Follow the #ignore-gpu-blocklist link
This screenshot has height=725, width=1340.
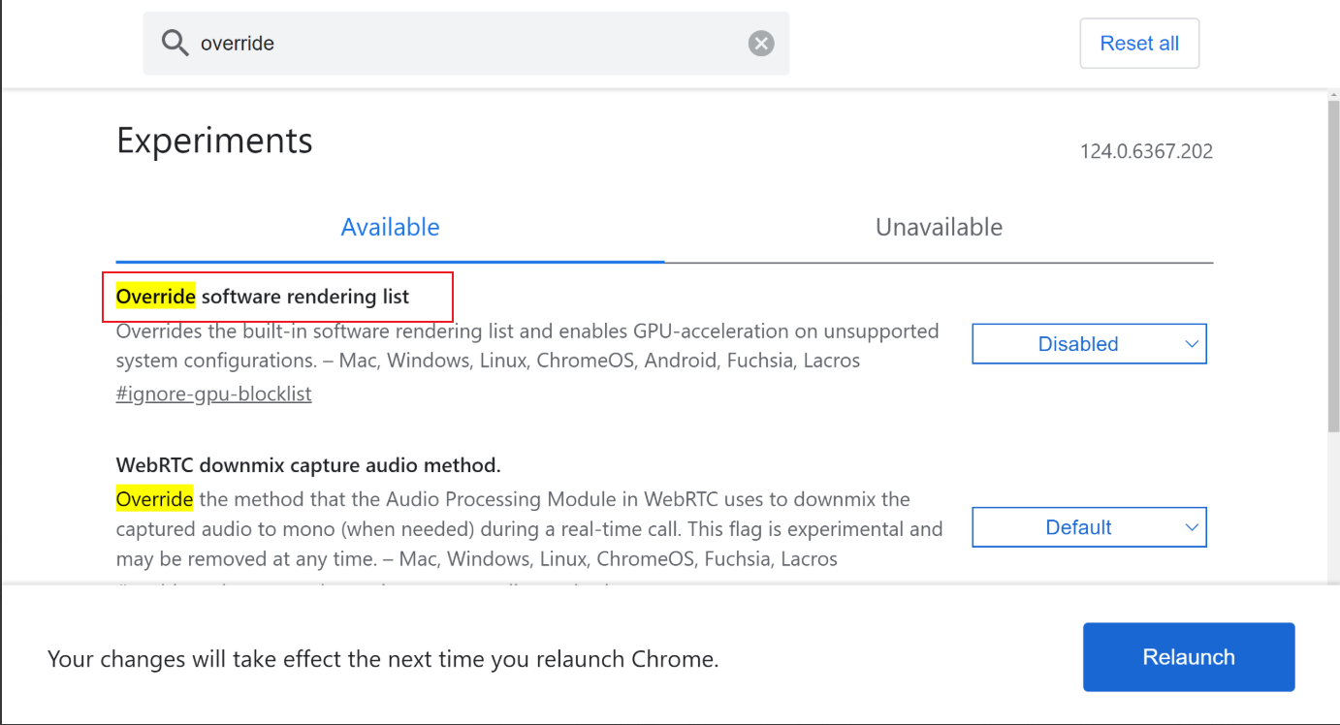[x=213, y=394]
